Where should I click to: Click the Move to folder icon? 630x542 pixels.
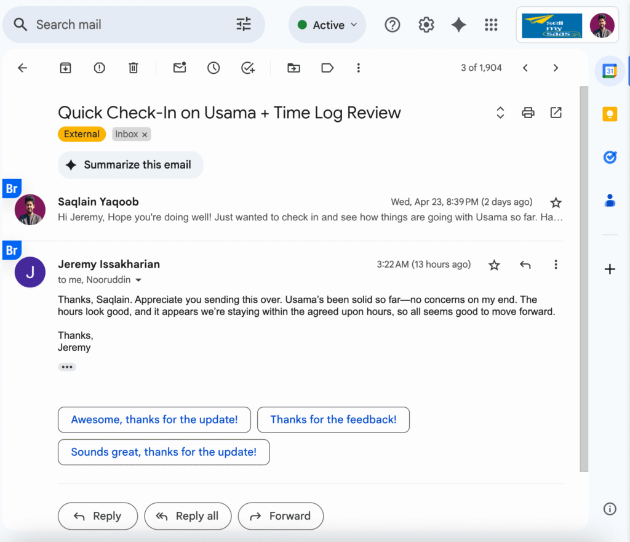point(294,68)
